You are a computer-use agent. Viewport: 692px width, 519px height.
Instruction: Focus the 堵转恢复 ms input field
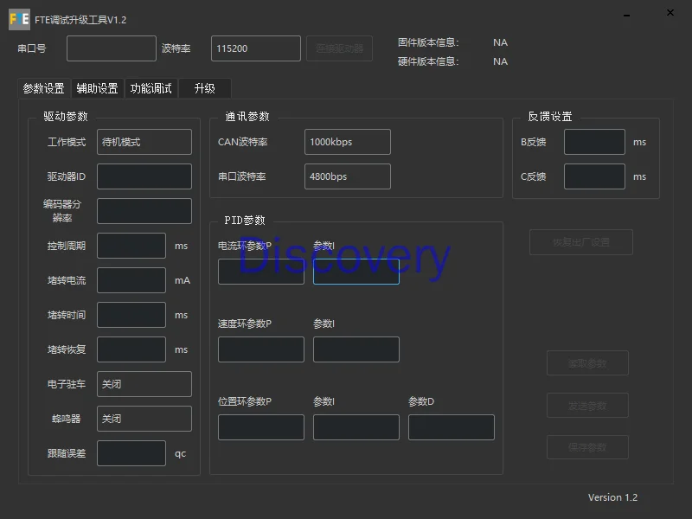point(131,349)
